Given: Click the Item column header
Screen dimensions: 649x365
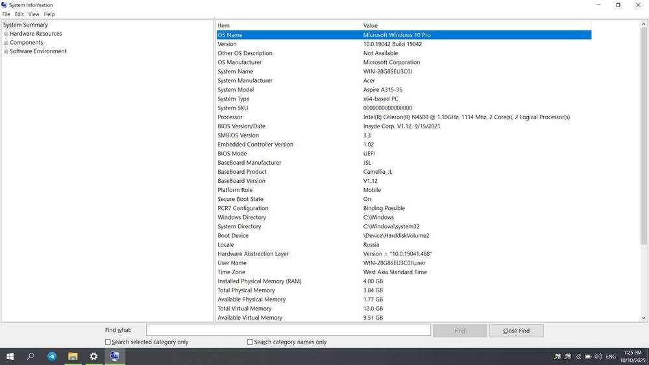Looking at the screenshot, I should coord(289,25).
